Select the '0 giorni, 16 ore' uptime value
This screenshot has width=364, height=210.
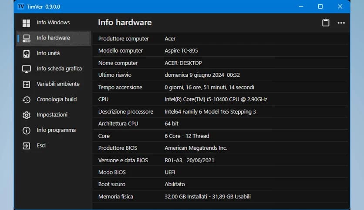point(209,87)
